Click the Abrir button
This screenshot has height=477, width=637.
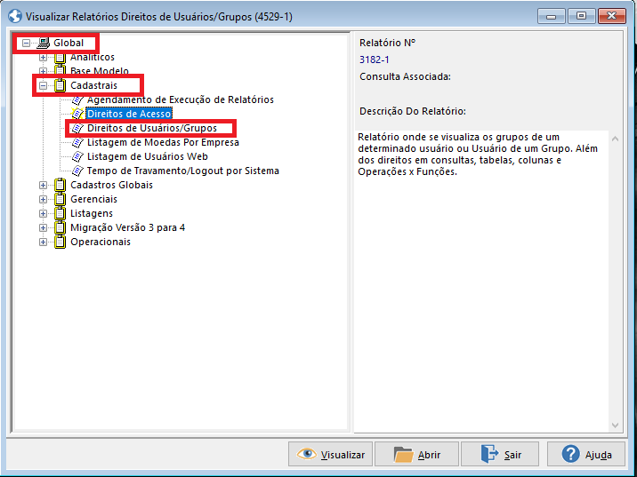pos(416,454)
